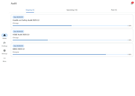The image size is (135, 96).
Task: Open the Home section in sidebar
Action: [x=4, y=36]
